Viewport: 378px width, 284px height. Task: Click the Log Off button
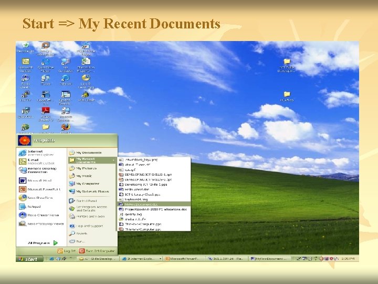point(67,251)
